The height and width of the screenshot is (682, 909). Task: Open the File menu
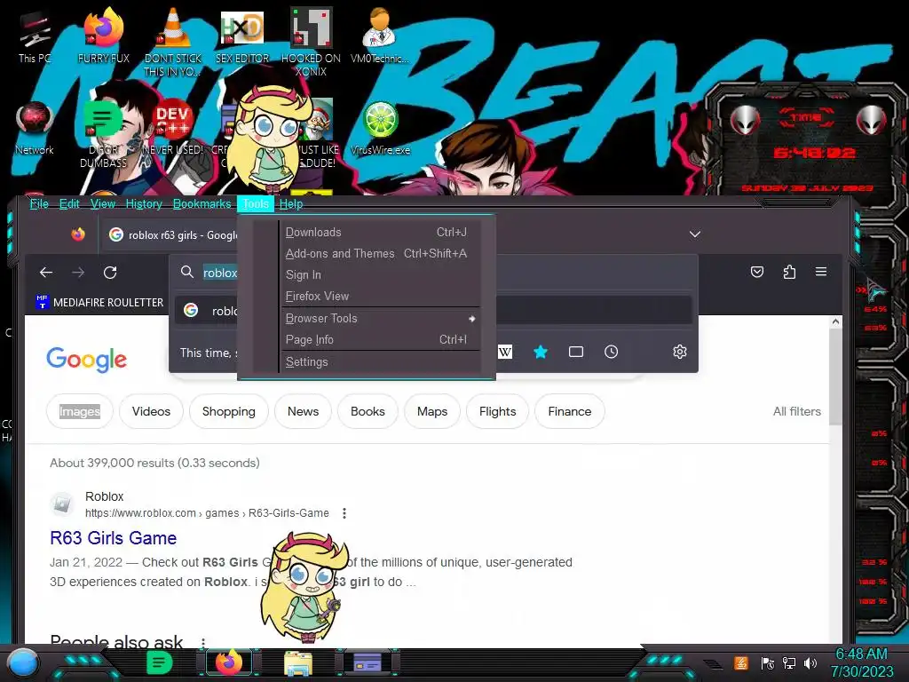(x=39, y=203)
